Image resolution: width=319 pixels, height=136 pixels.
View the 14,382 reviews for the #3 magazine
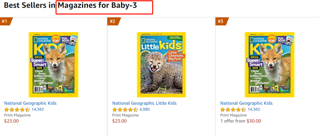coord(254,109)
